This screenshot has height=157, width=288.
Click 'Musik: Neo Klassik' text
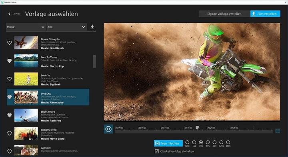52,48
